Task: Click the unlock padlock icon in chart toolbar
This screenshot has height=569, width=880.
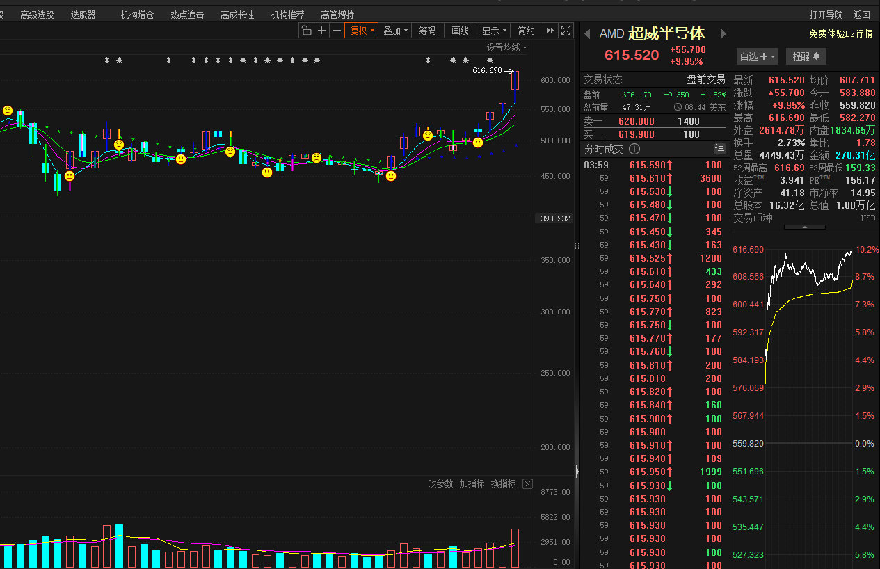Action: tap(307, 31)
